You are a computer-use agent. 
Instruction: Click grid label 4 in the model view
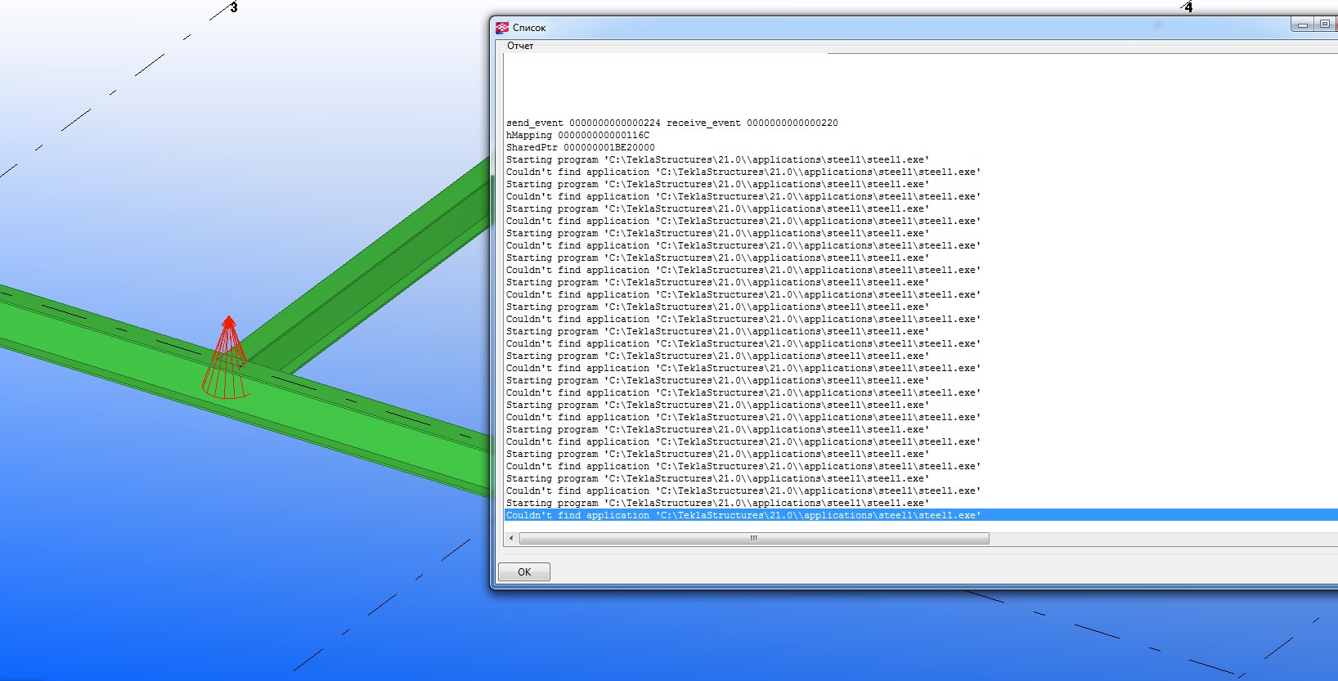click(1188, 7)
